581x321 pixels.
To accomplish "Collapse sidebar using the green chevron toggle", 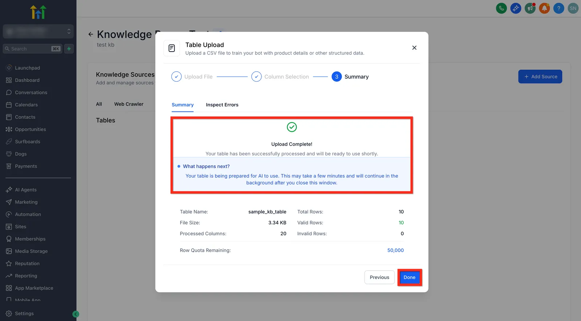I will pos(76,314).
